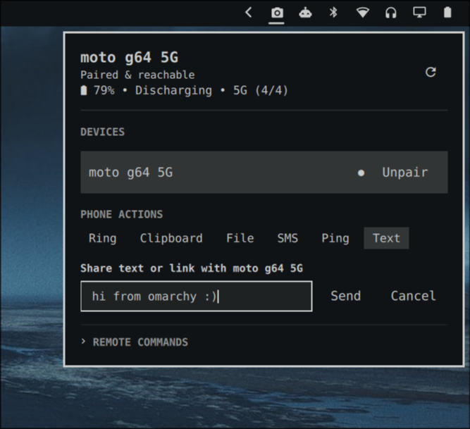This screenshot has width=470, height=429.
Task: Choose the Ping phone action
Action: (335, 238)
